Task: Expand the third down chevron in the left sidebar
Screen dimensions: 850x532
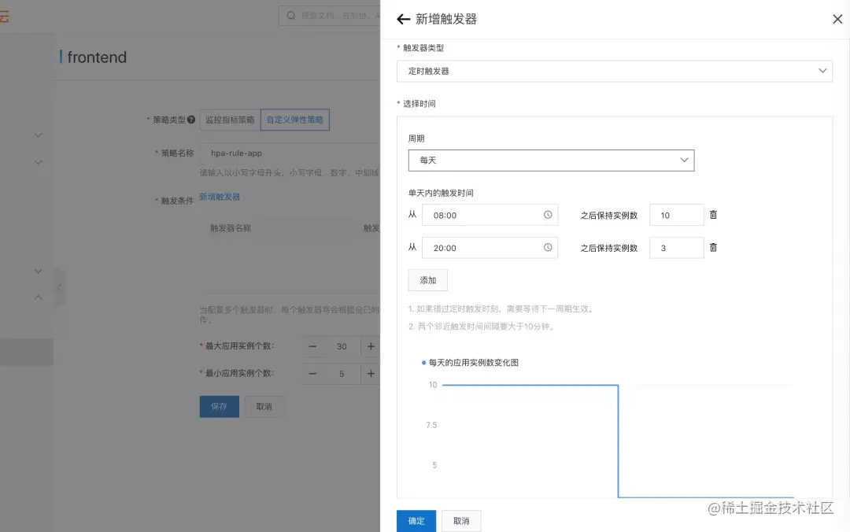Action: [38, 272]
